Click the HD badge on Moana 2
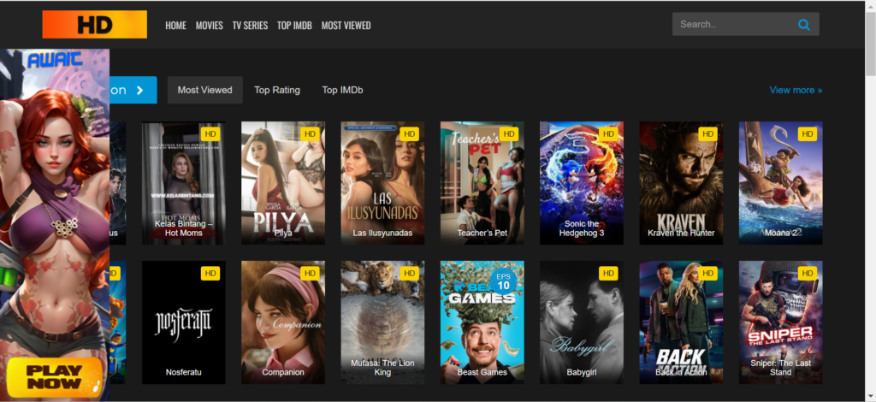Image resolution: width=876 pixels, height=402 pixels. point(808,134)
